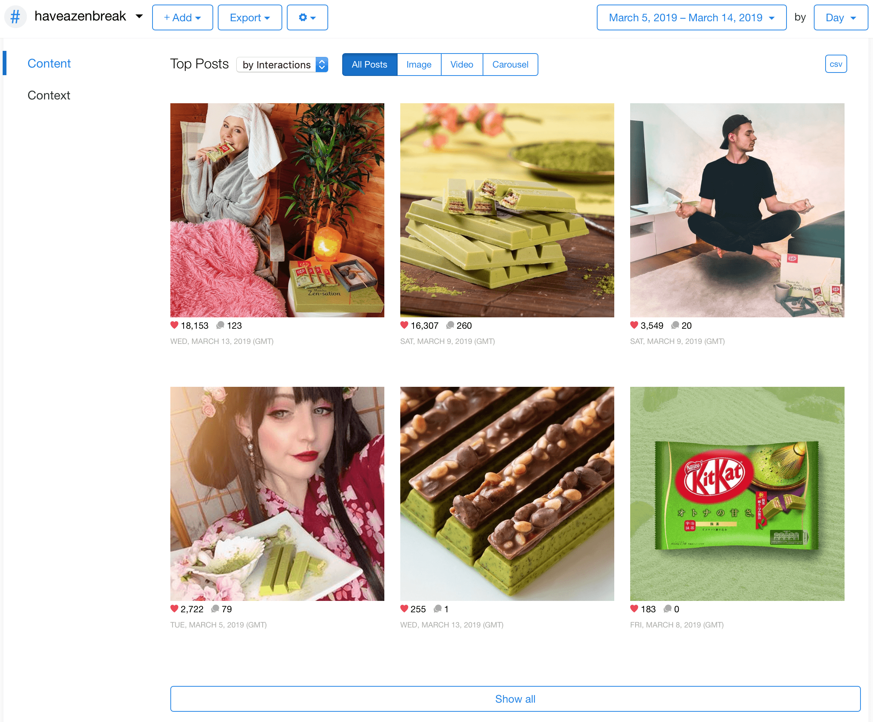873x722 pixels.
Task: Toggle to All Posts view
Action: pyautogui.click(x=370, y=64)
